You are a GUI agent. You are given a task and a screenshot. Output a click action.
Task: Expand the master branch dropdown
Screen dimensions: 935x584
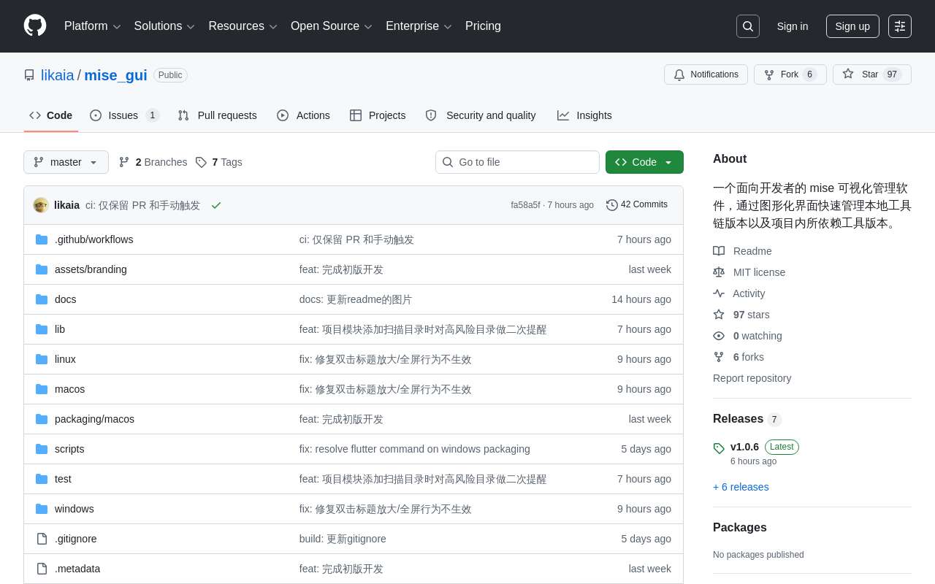[x=66, y=162]
